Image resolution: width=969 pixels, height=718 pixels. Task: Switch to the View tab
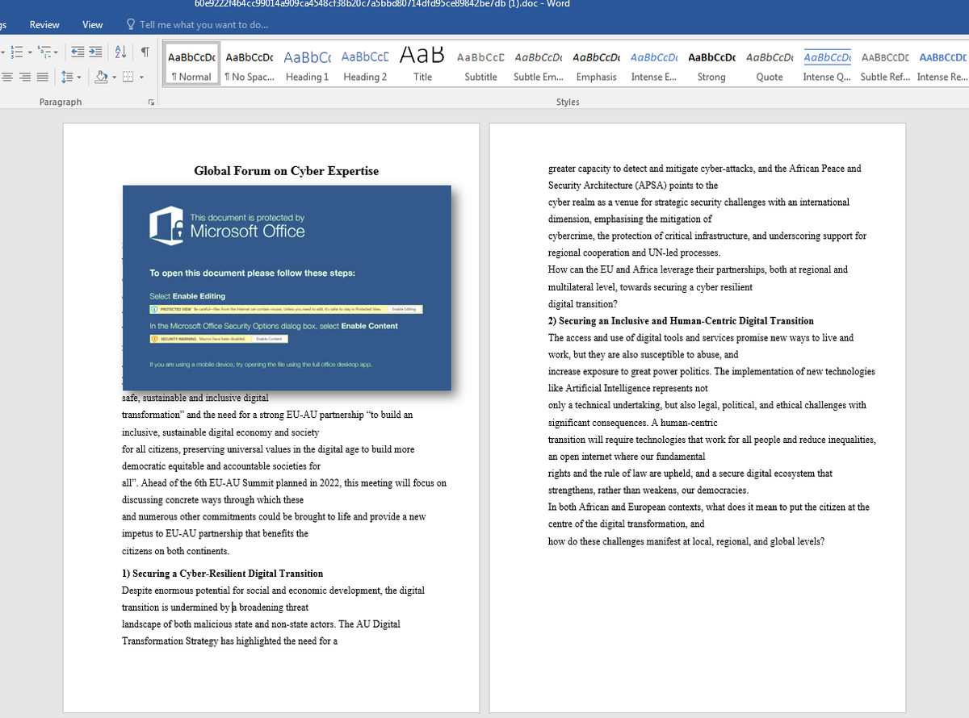93,25
